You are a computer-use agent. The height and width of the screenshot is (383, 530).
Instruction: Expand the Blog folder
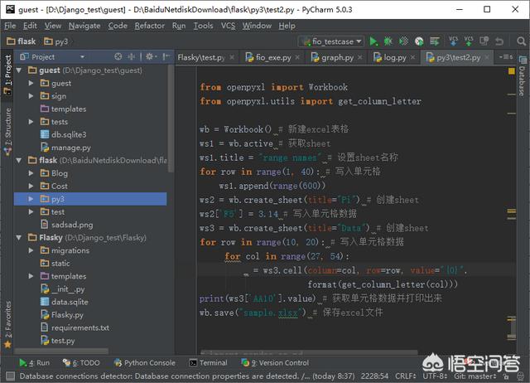click(31, 173)
